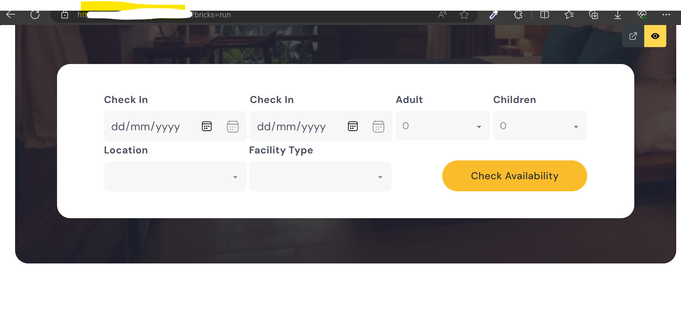This screenshot has width=681, height=319.
Task: Open the preview in new tab icon
Action: pyautogui.click(x=633, y=36)
